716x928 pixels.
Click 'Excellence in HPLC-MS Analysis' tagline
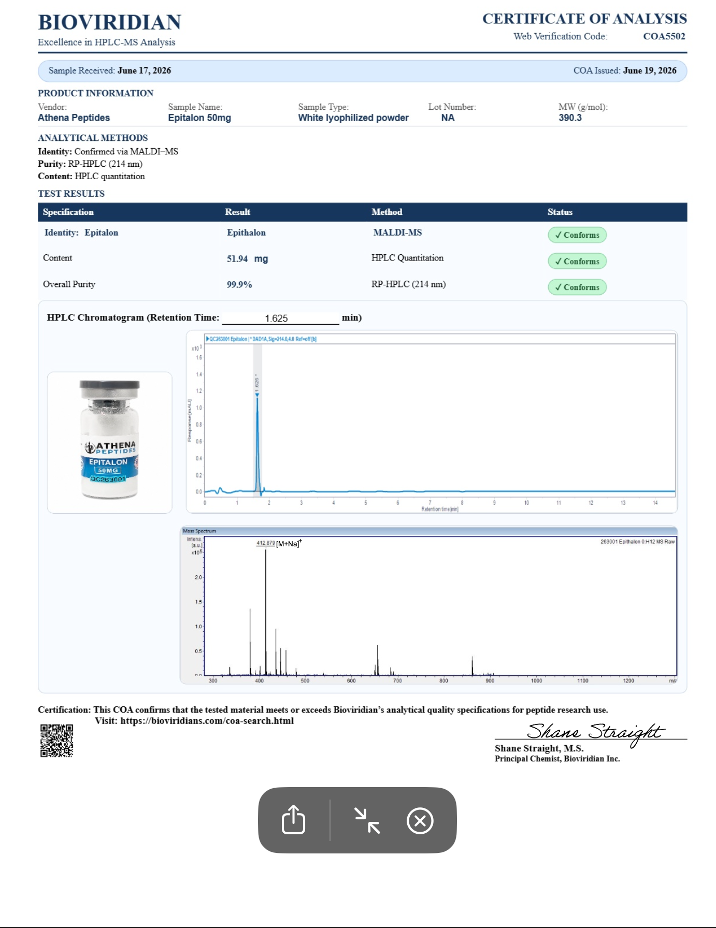(106, 42)
